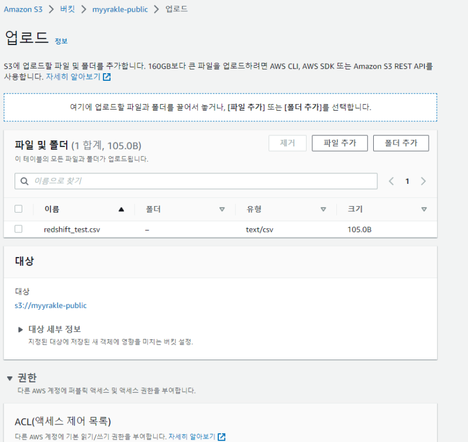Viewport: 468px width, 442px height.
Task: Click external link icon in ACL section
Action: pos(222,437)
